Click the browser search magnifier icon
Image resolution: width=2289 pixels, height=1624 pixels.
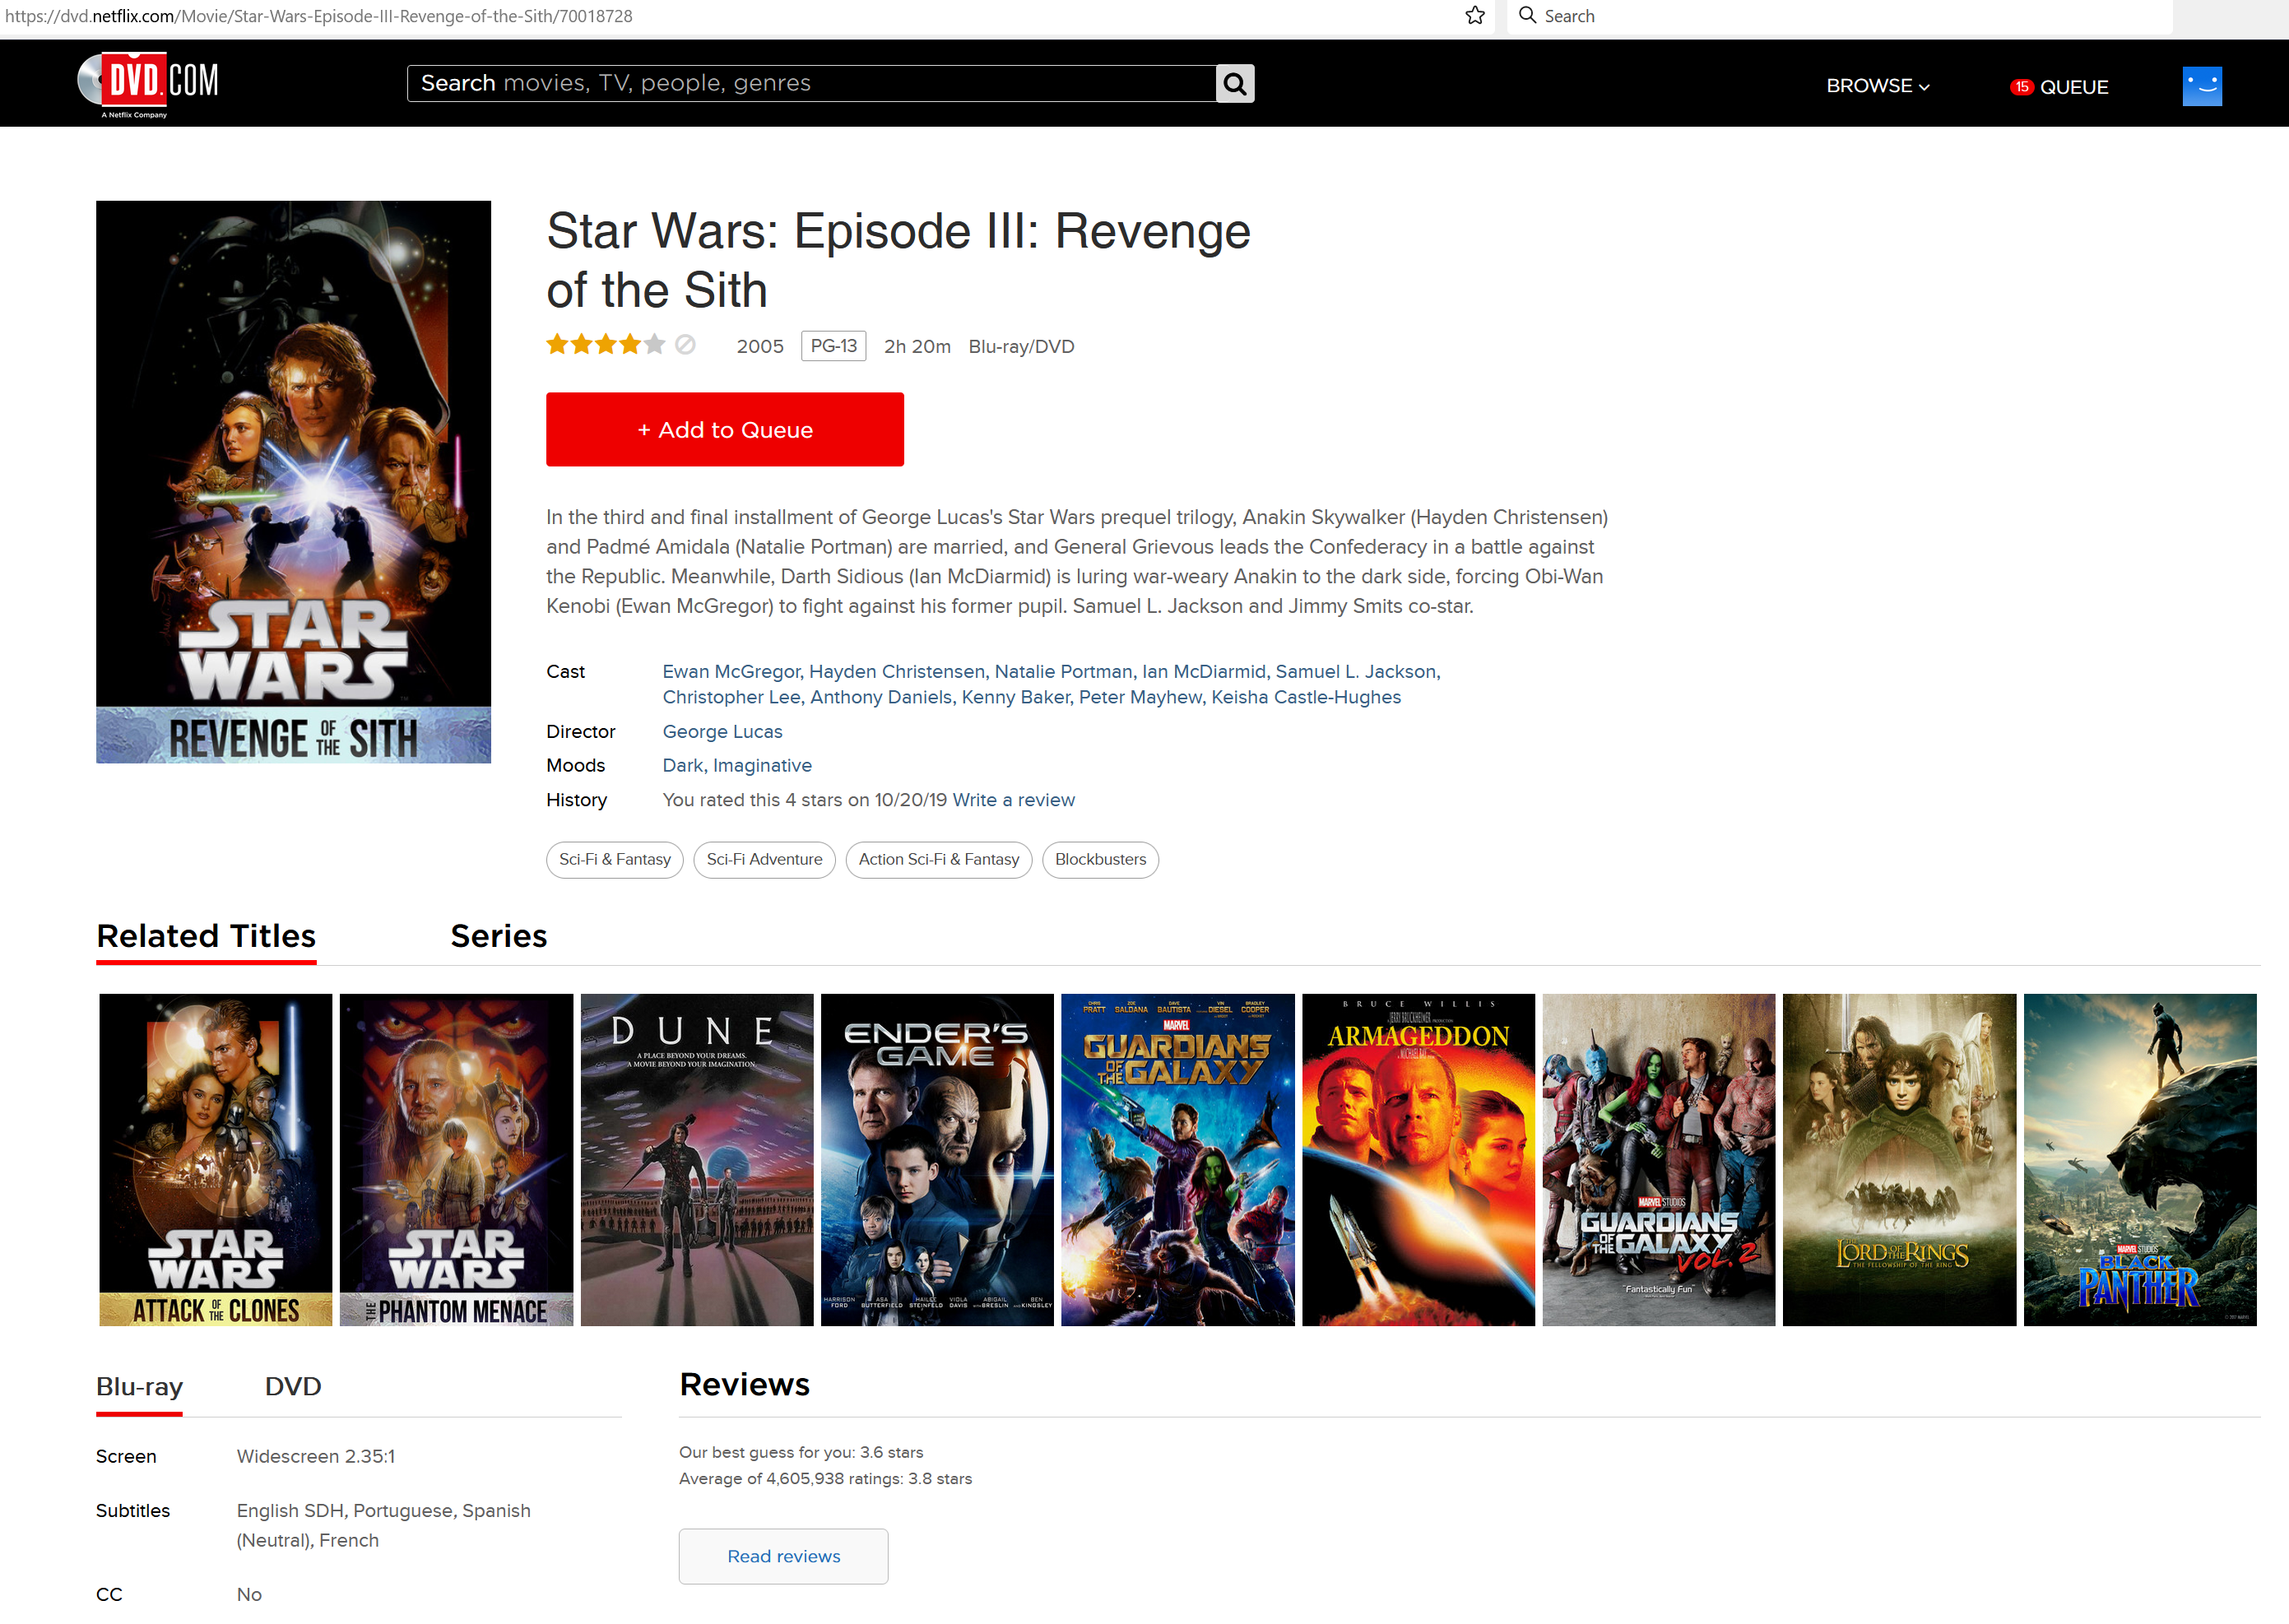point(1527,15)
